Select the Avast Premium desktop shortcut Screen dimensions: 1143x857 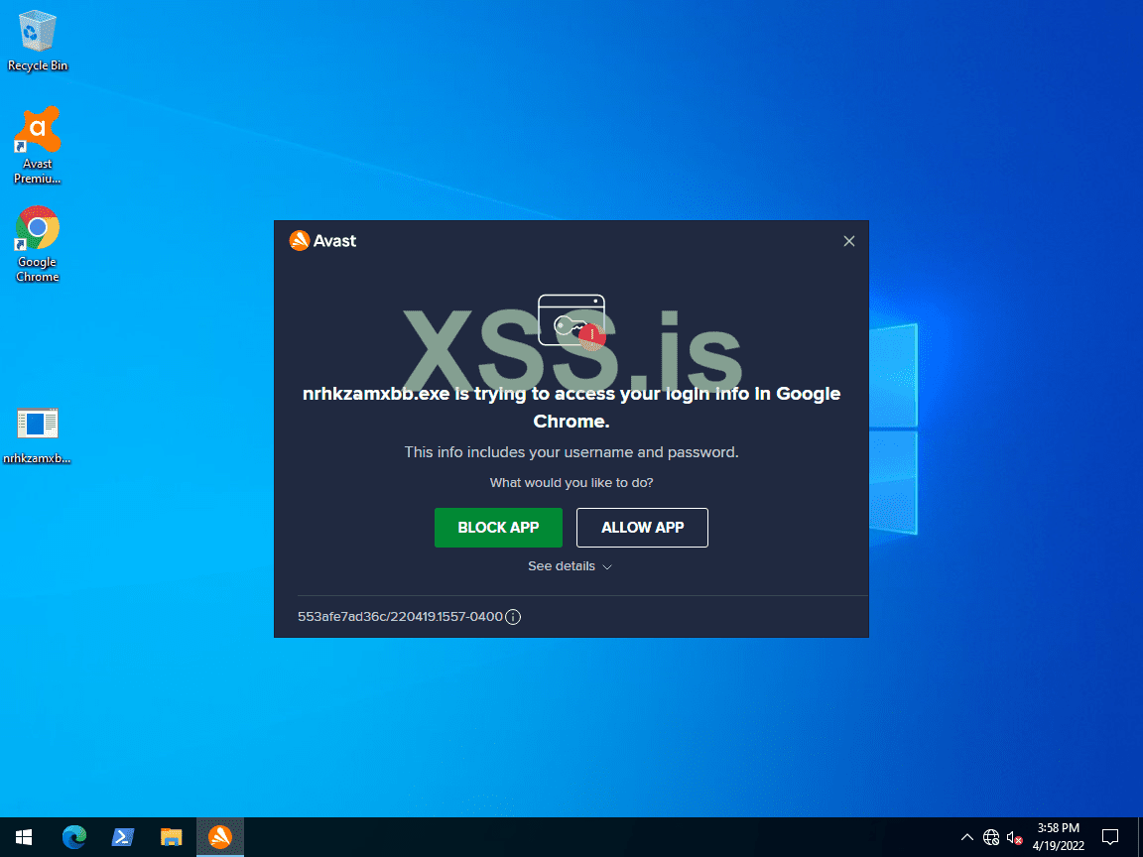coord(37,145)
